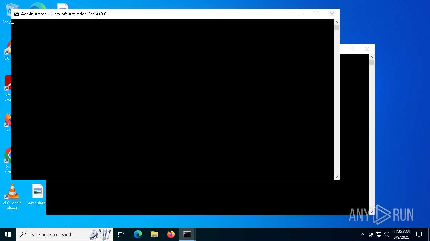Viewport: 430px width, 241px height.
Task: Close the Microsoft_Activation_Scripts 3.0 window
Action: click(332, 14)
